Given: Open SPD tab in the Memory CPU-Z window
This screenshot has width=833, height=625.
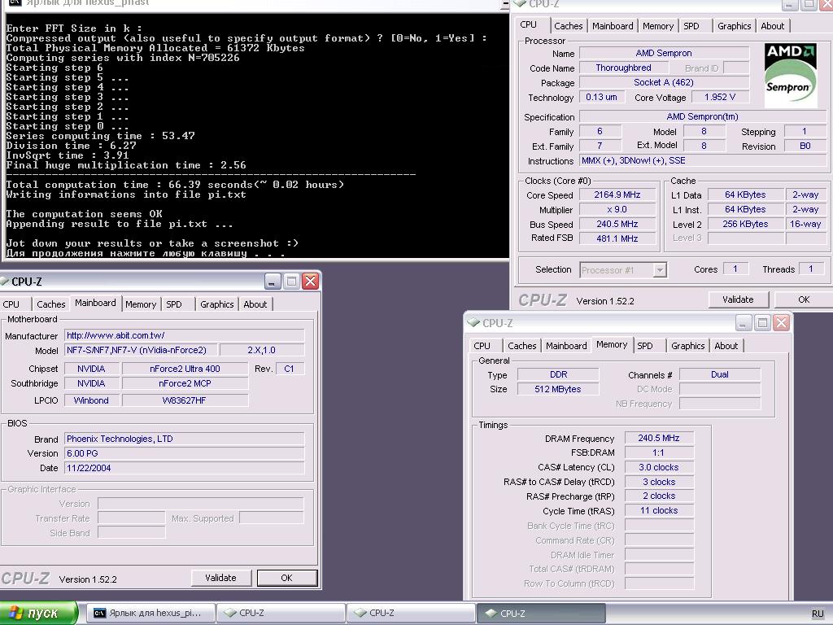Looking at the screenshot, I should [x=645, y=345].
